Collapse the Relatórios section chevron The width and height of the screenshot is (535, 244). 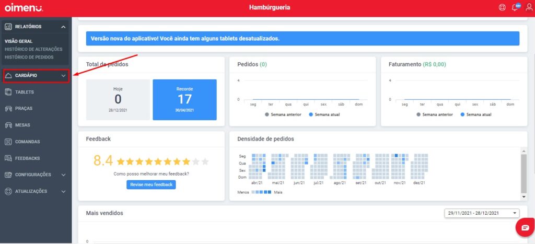click(x=63, y=27)
